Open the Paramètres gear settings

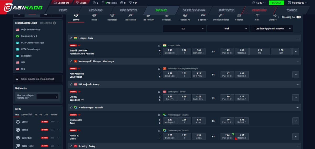[289, 3]
